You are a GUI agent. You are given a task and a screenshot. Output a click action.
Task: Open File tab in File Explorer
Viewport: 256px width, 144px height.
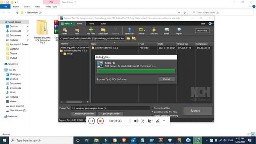[5, 6]
